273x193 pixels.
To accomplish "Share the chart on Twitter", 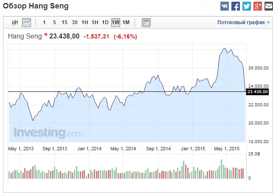I will click(246, 6).
